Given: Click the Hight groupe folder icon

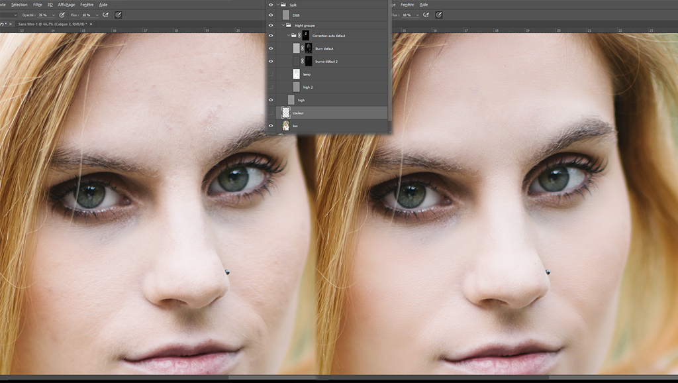Looking at the screenshot, I should 289,25.
